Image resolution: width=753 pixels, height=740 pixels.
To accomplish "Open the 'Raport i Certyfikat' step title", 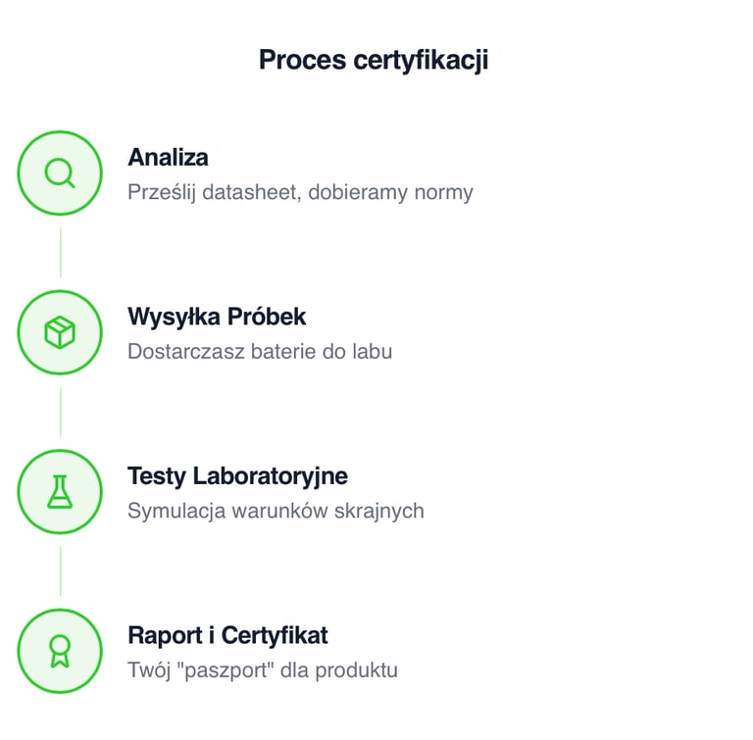I will (x=227, y=635).
